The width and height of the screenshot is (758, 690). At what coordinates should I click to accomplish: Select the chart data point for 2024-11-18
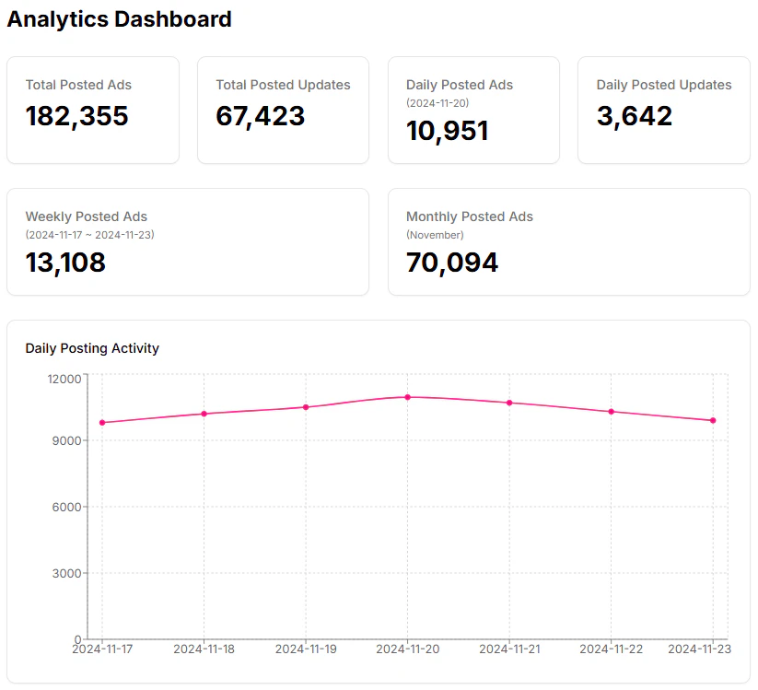204,414
